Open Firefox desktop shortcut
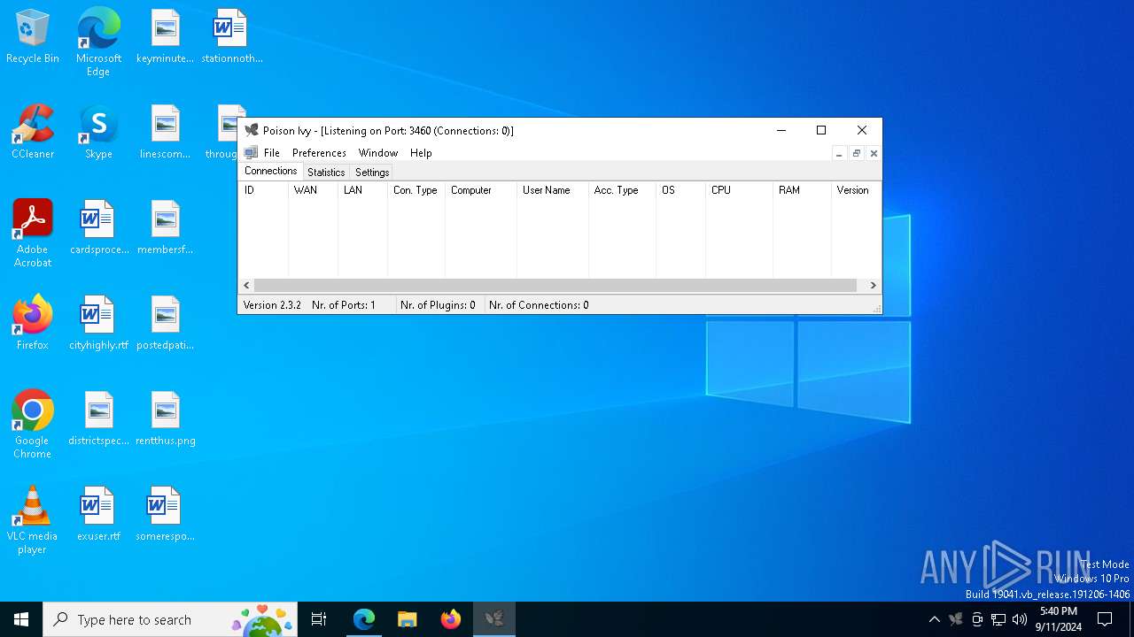1134x637 pixels. (x=33, y=324)
